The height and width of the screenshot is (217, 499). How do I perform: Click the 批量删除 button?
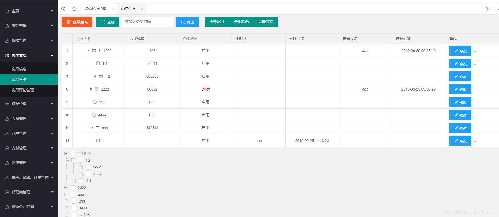tap(77, 22)
